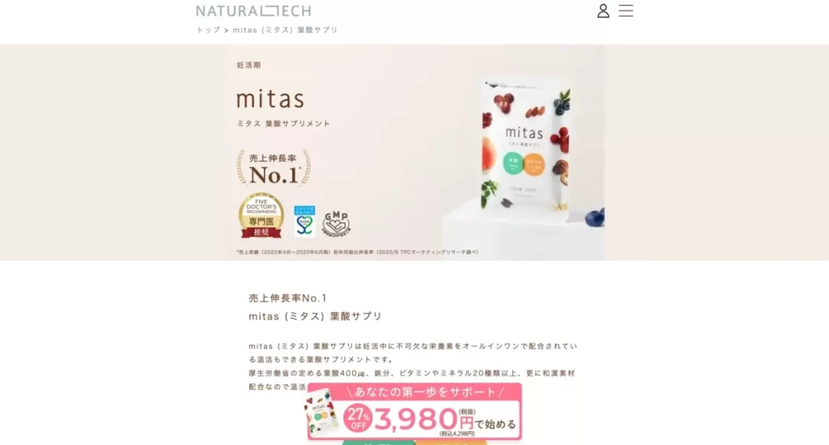Click the sales footnote text in the hero
This screenshot has width=829, height=445.
point(357,252)
